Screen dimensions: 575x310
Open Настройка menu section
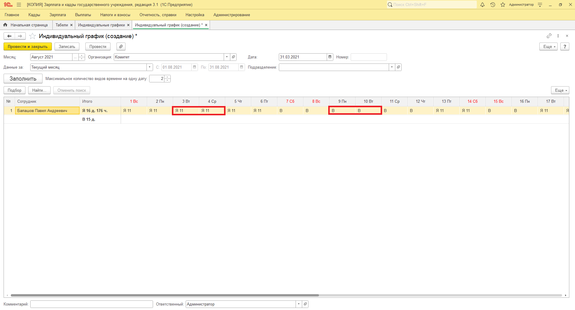click(x=195, y=15)
